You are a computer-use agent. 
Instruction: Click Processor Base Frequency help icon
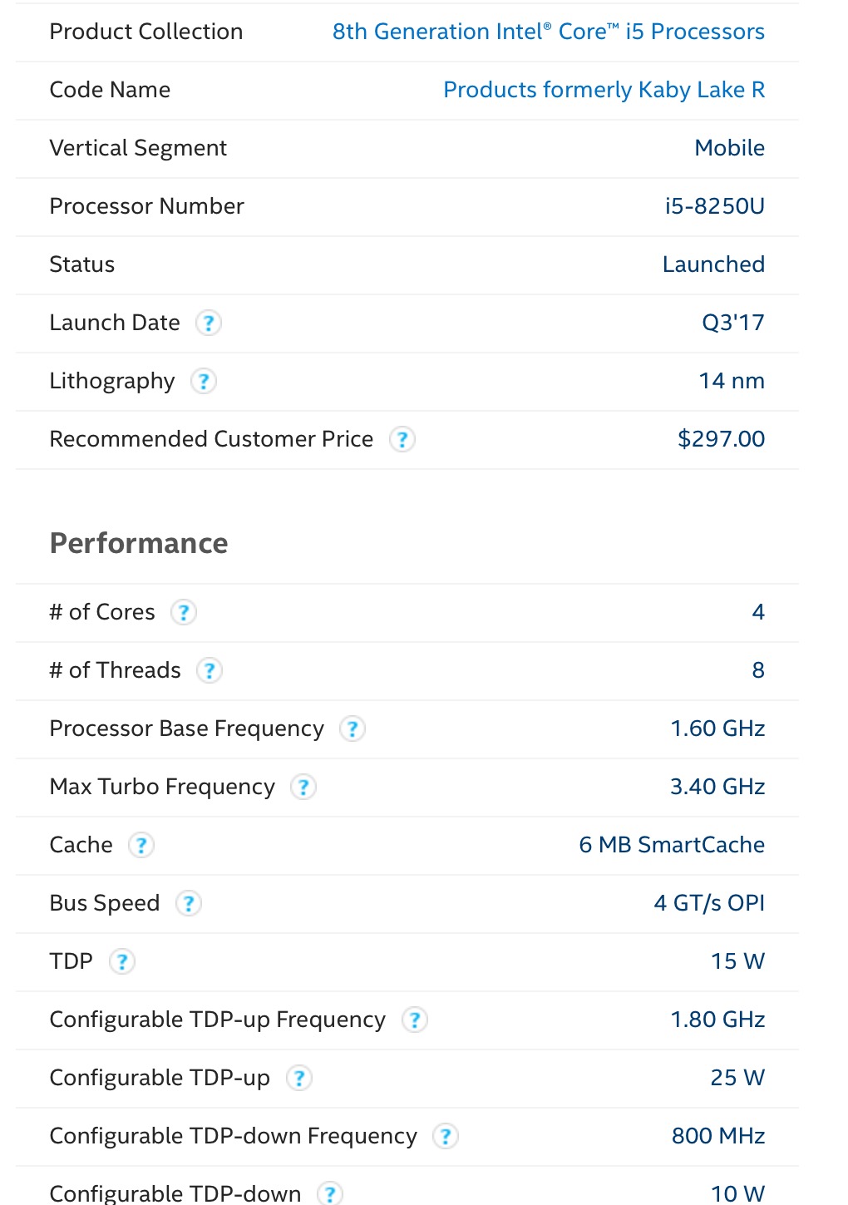click(x=353, y=728)
